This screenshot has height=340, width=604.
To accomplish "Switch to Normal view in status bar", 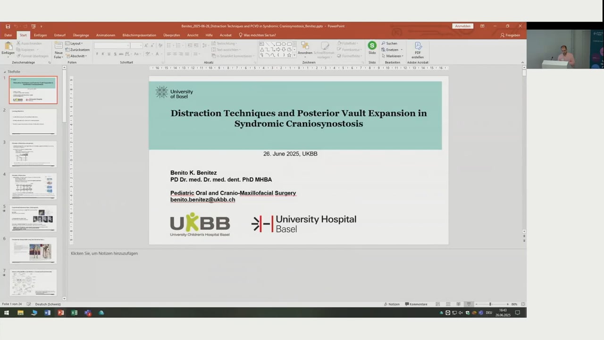I will pos(437,304).
